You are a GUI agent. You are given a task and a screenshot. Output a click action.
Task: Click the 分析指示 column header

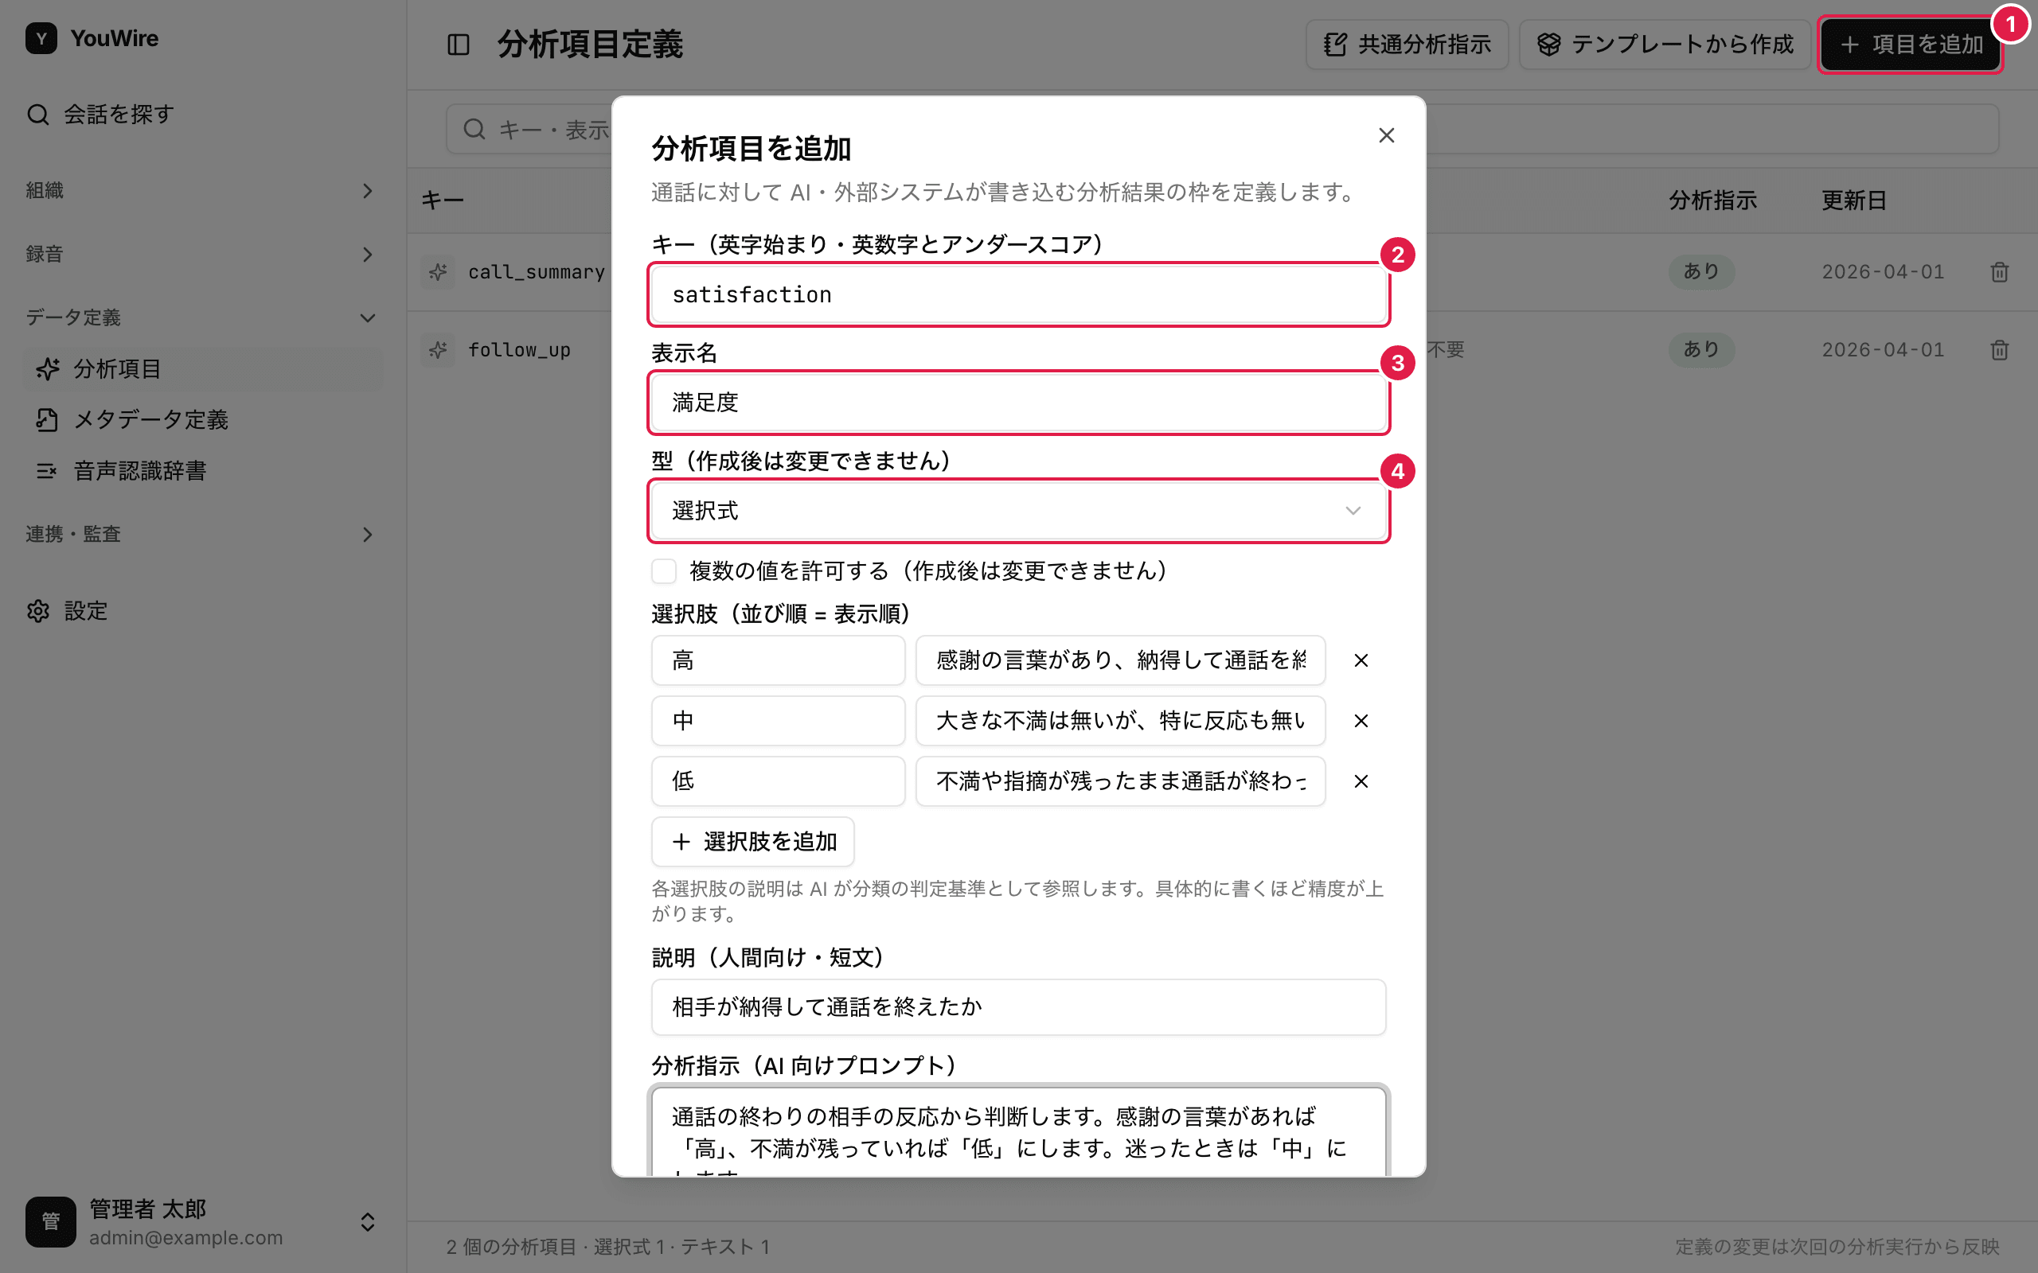pyautogui.click(x=1713, y=200)
